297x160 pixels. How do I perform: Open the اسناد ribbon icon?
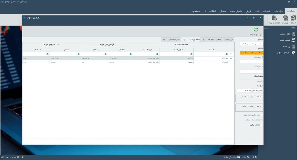tap(293, 20)
